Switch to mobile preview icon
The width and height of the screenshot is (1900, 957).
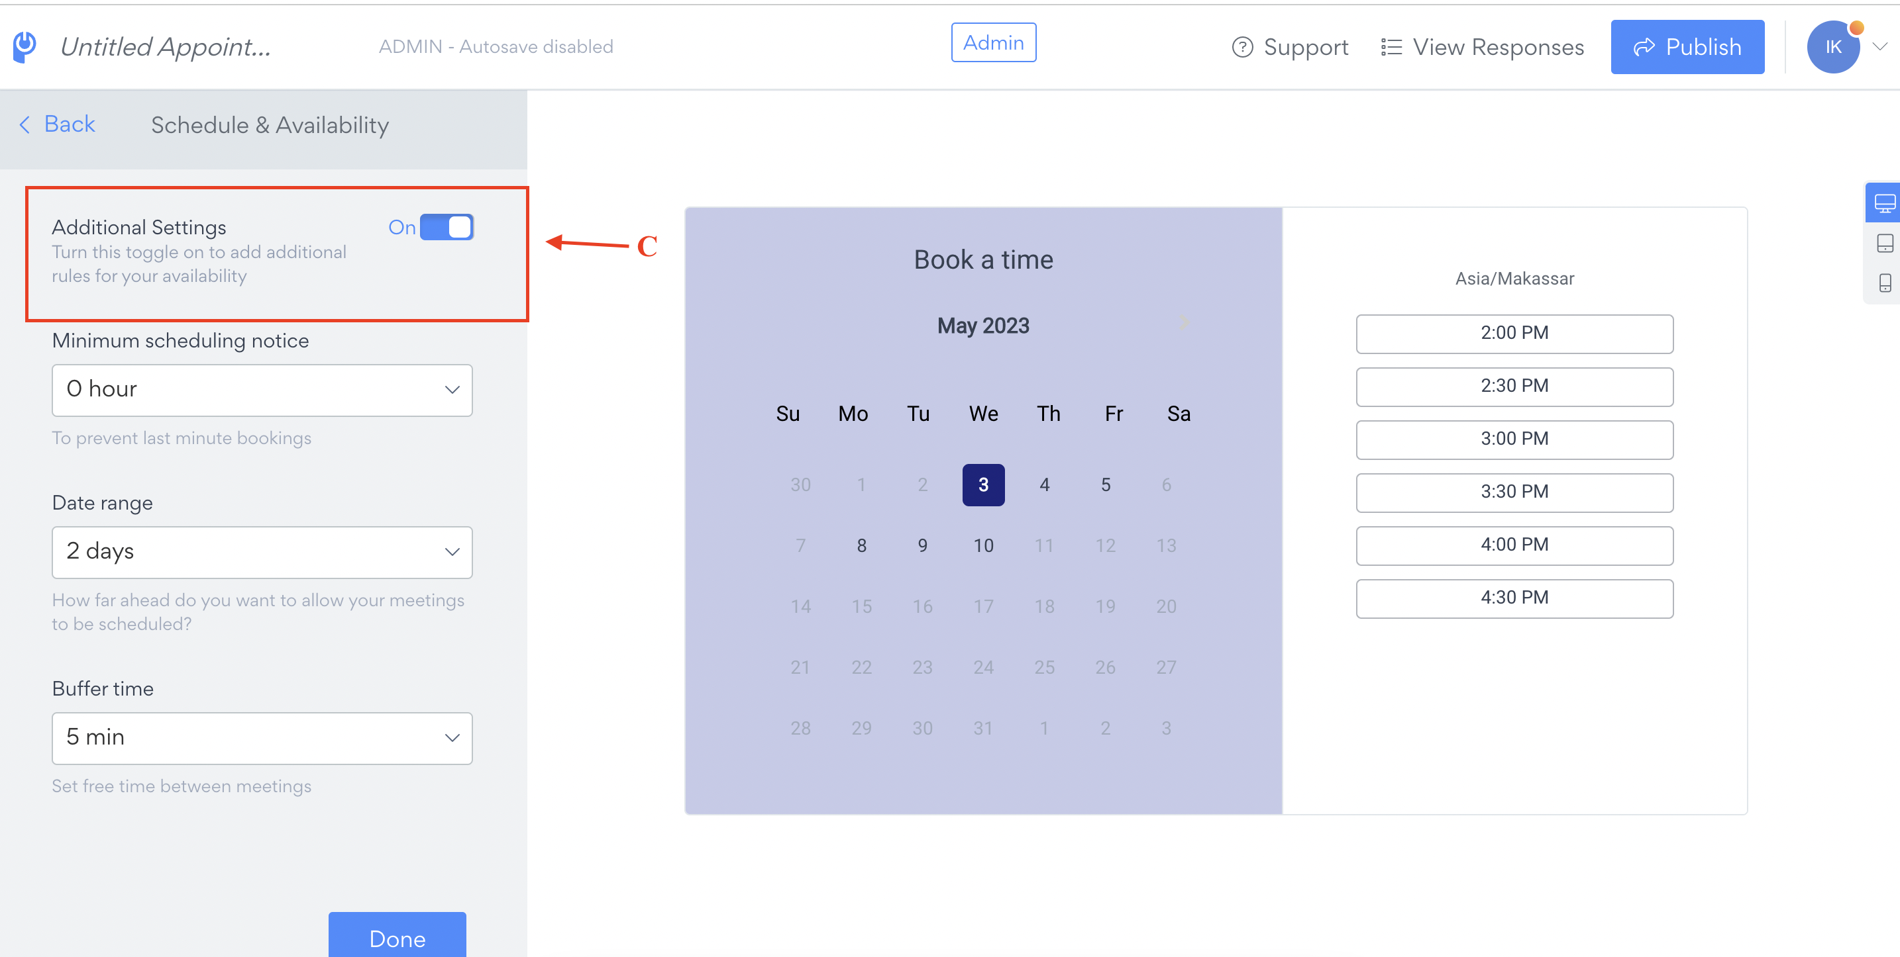(x=1885, y=283)
